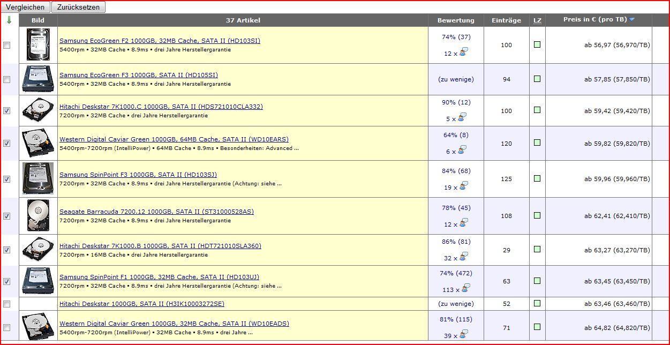
Task: Tick the checkbox for Samsung EcoGreen F2
Action: click(6, 46)
